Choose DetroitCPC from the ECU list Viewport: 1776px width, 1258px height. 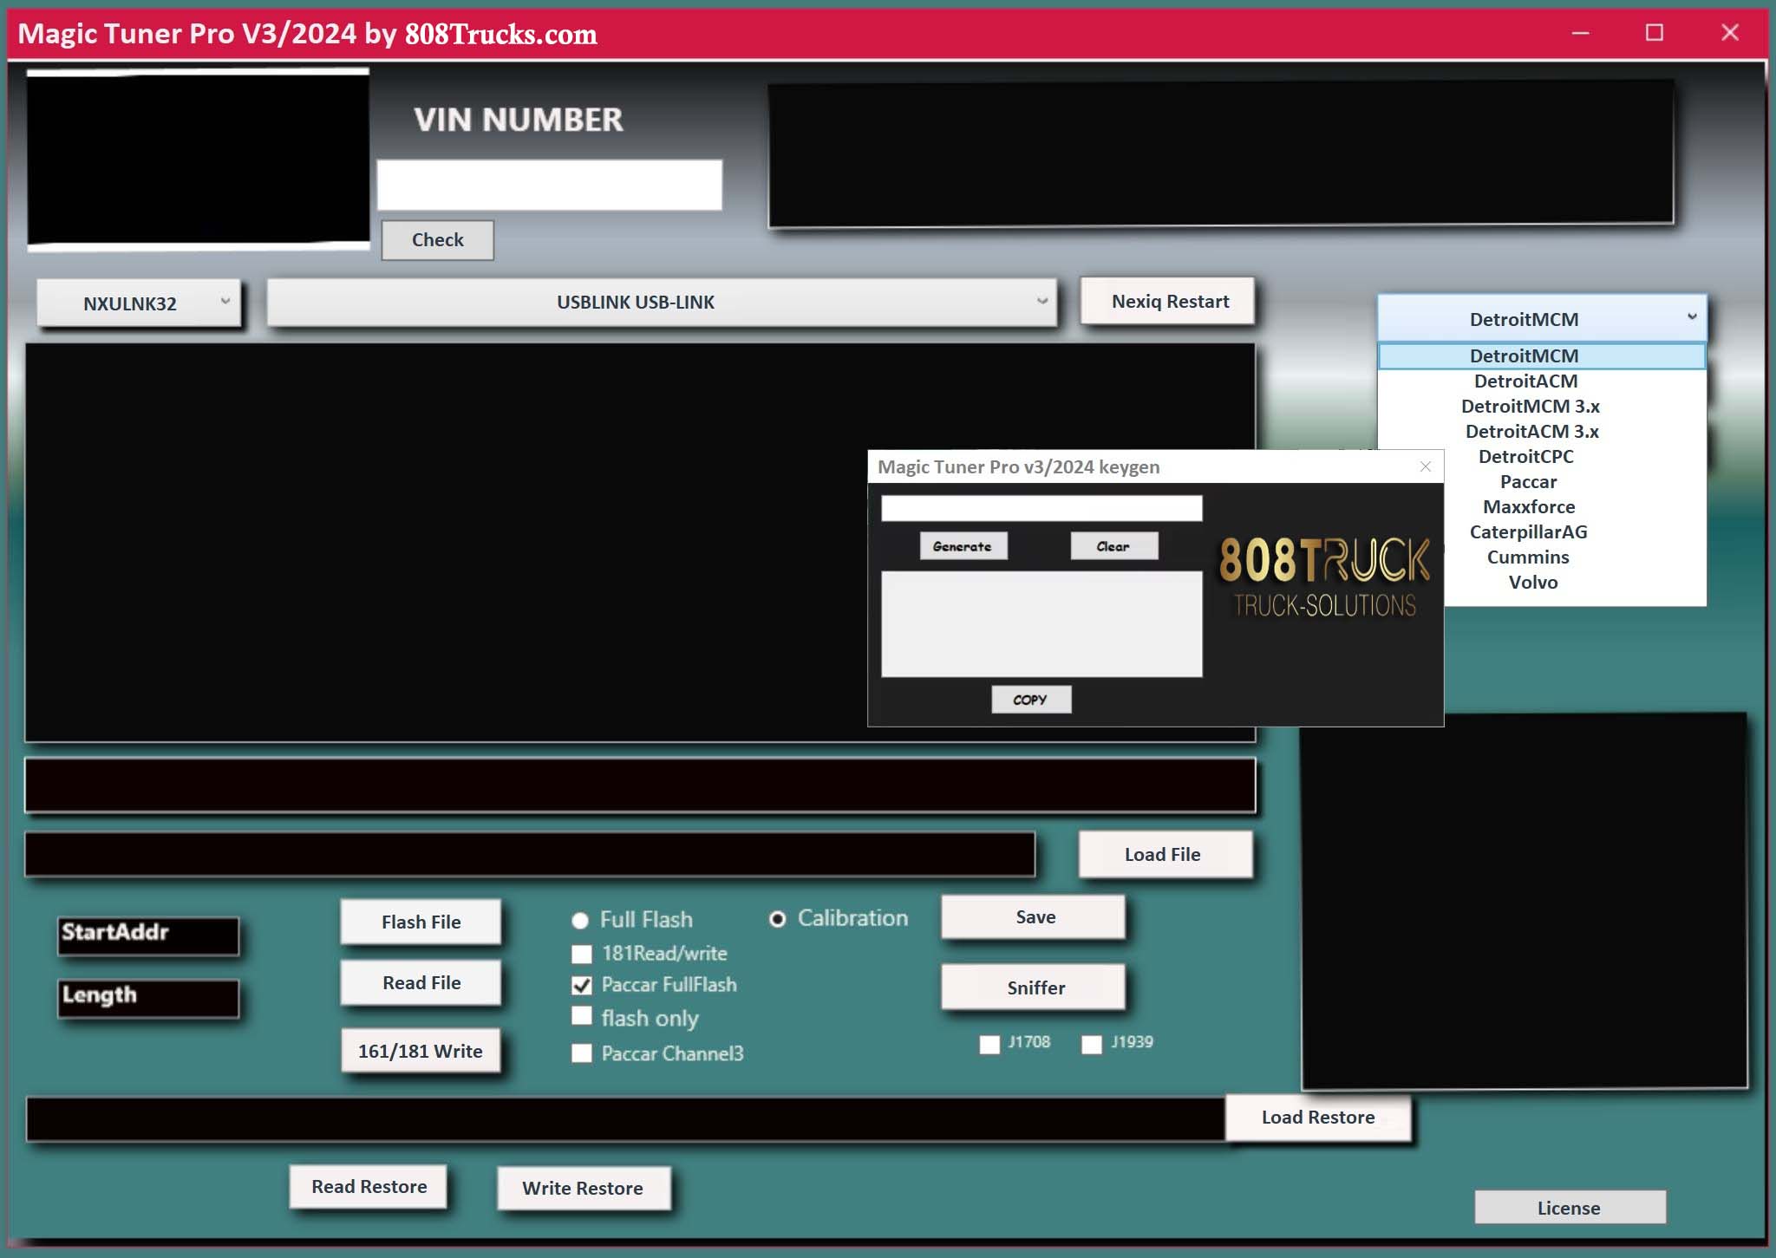pyautogui.click(x=1525, y=457)
